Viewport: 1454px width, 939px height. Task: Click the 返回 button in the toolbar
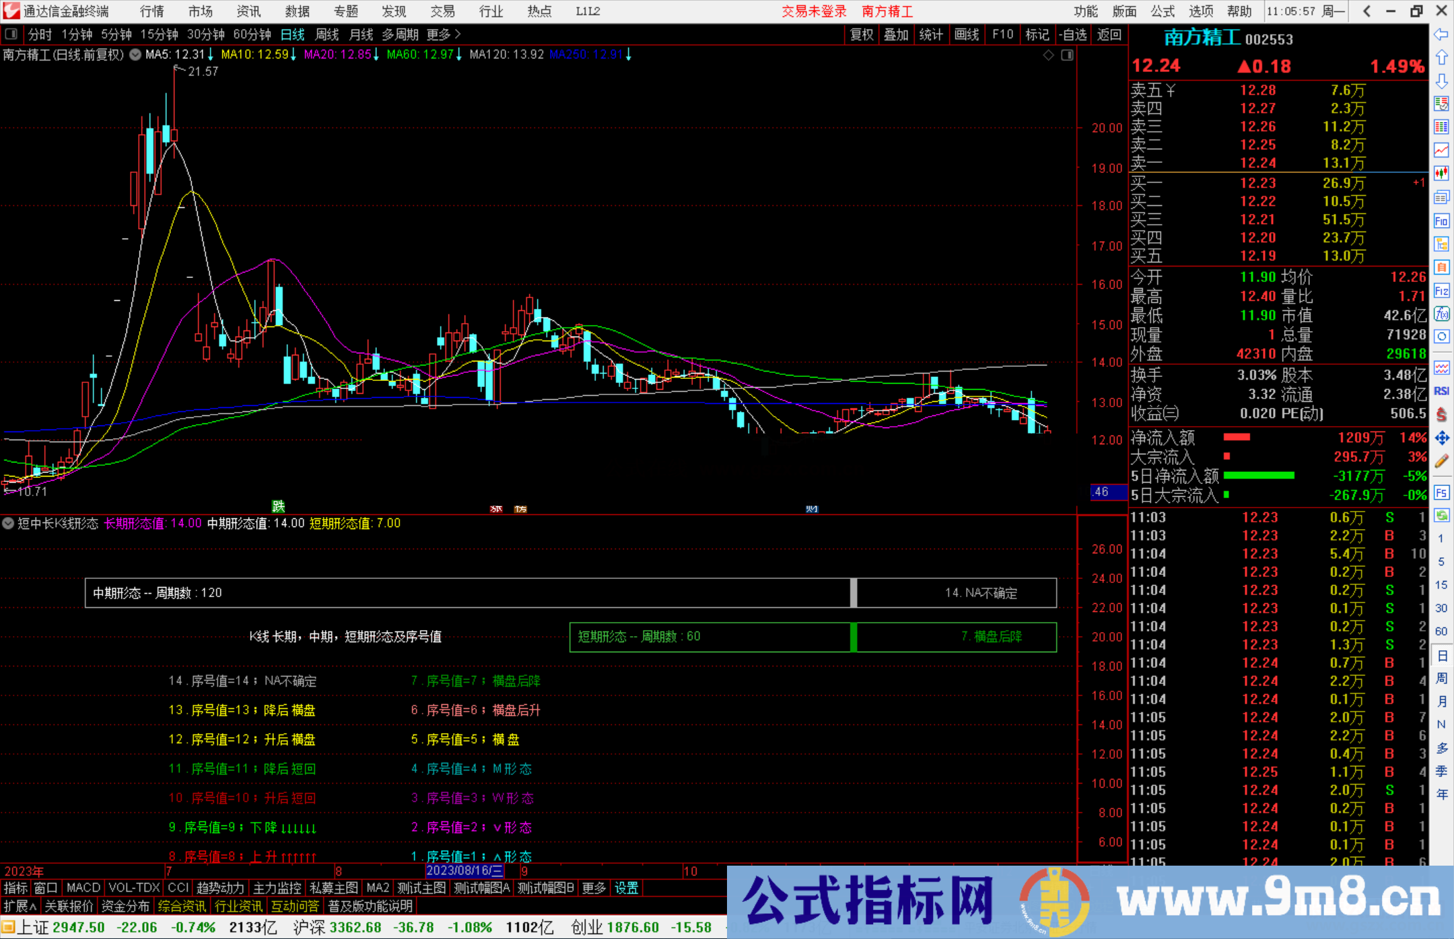(1109, 34)
